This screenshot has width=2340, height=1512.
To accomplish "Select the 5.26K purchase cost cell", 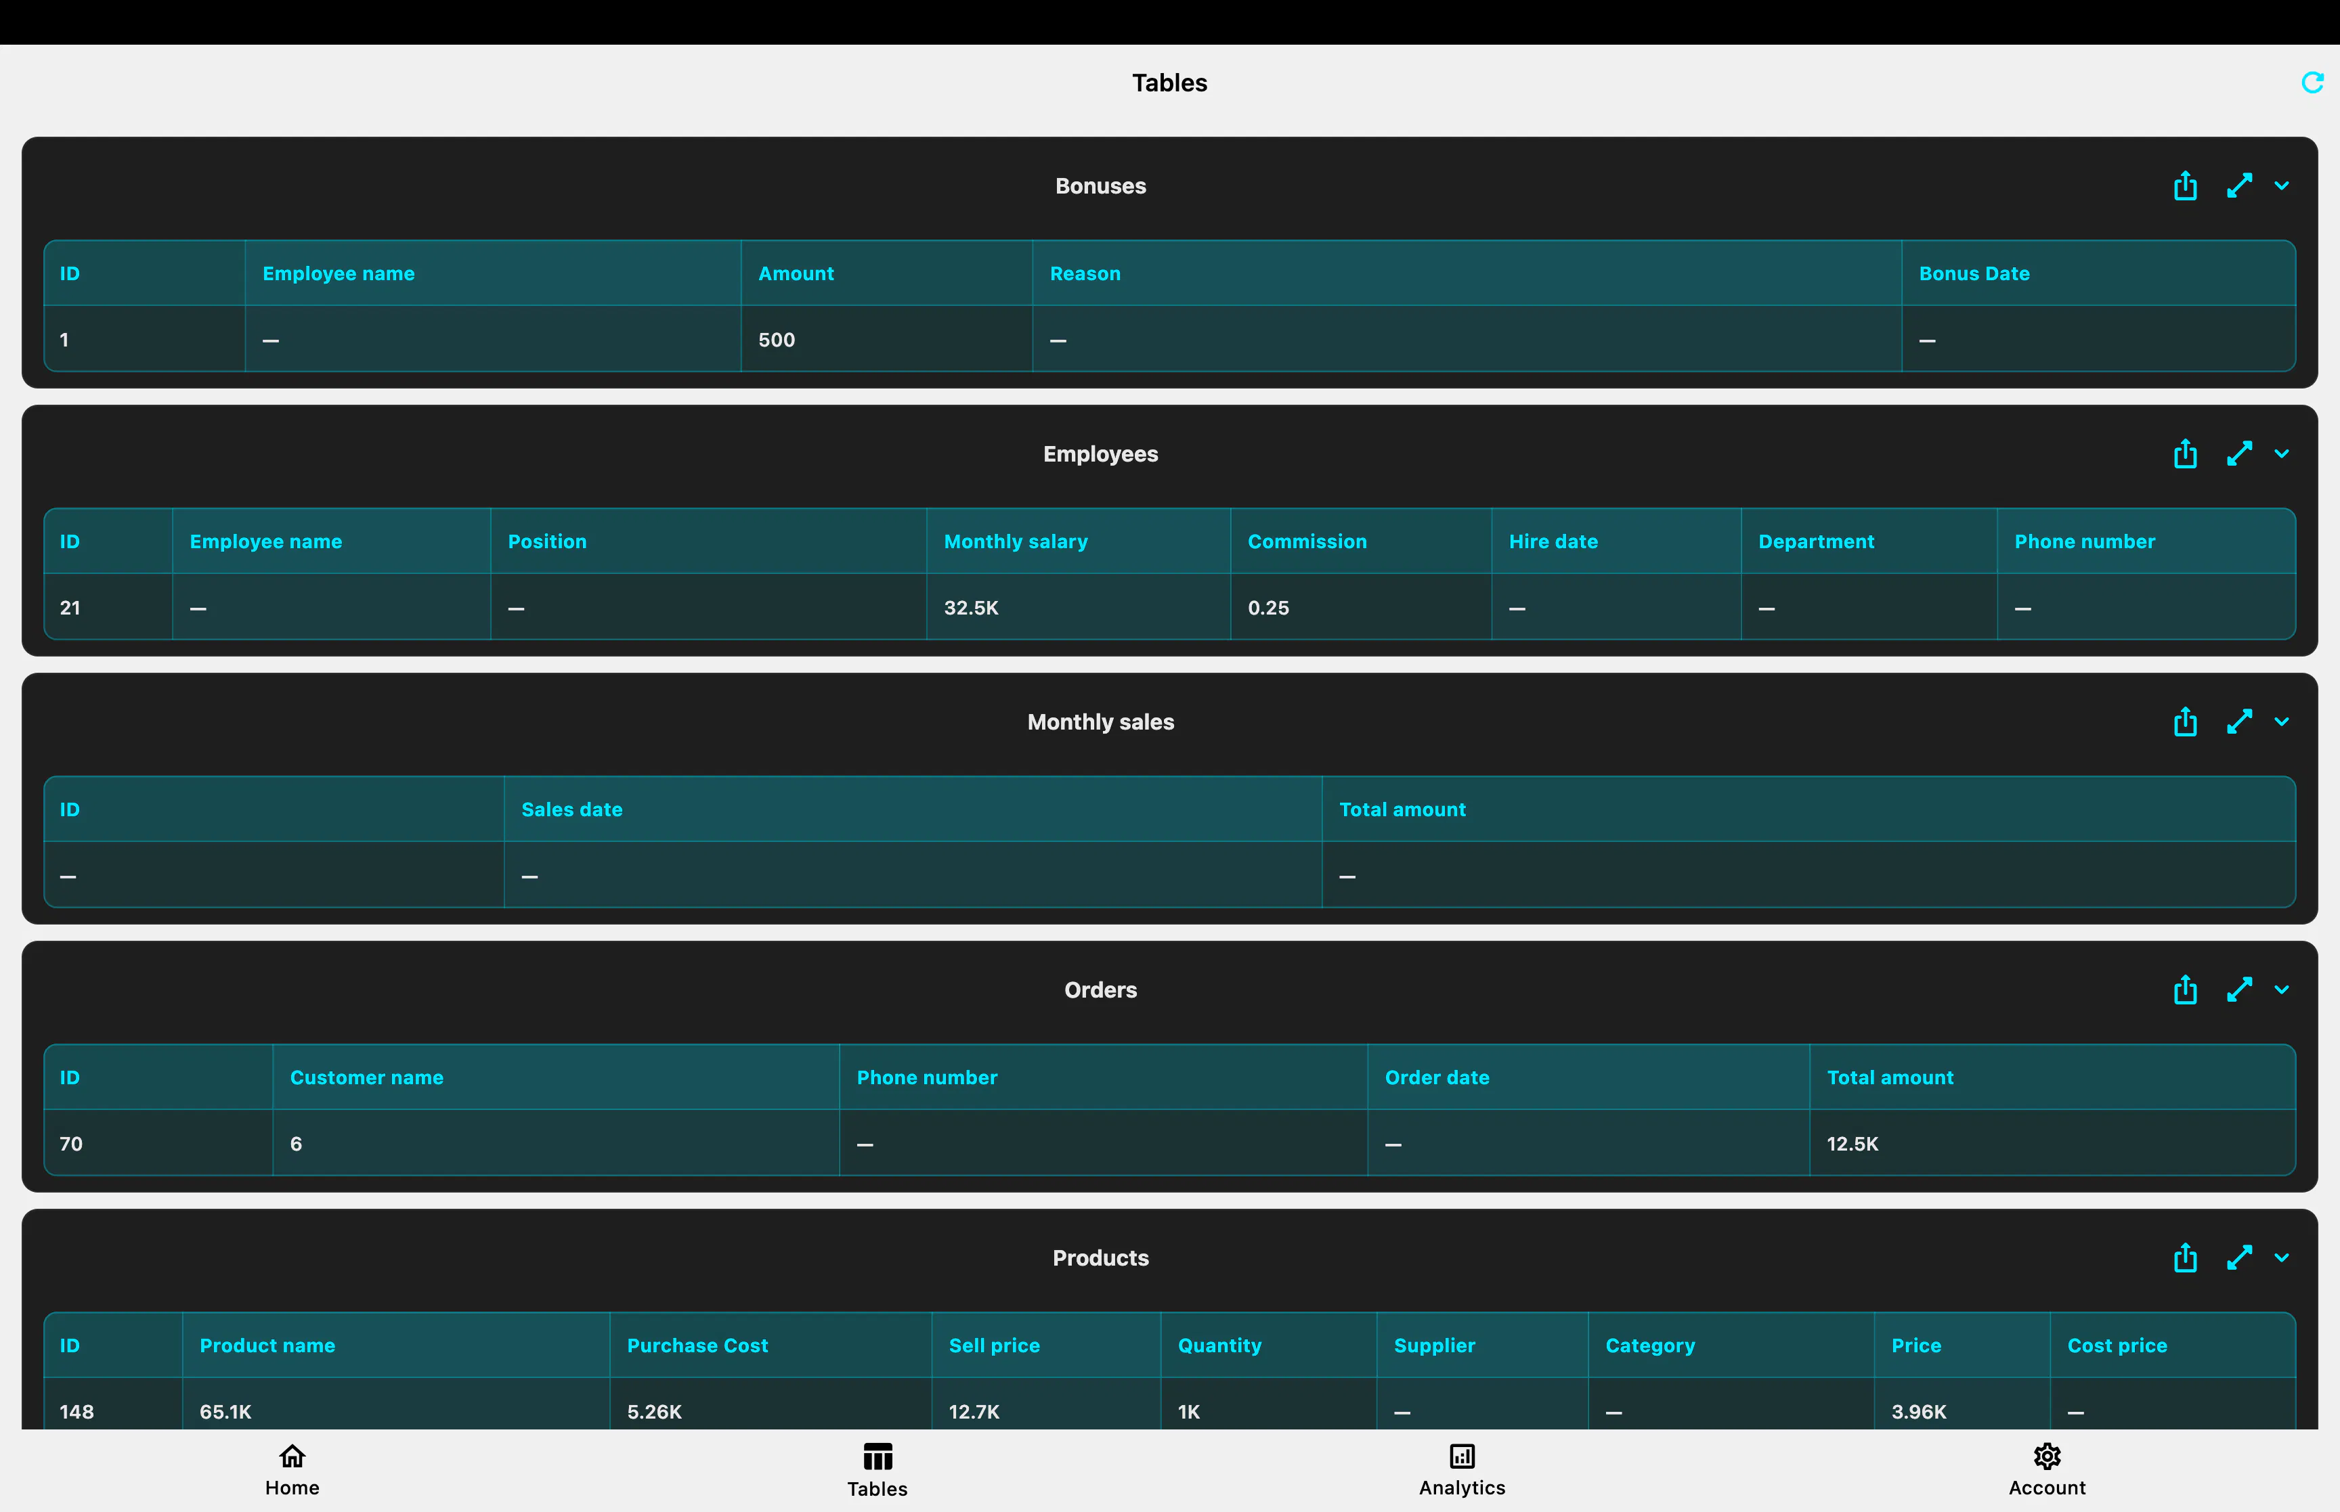I will click(x=771, y=1404).
